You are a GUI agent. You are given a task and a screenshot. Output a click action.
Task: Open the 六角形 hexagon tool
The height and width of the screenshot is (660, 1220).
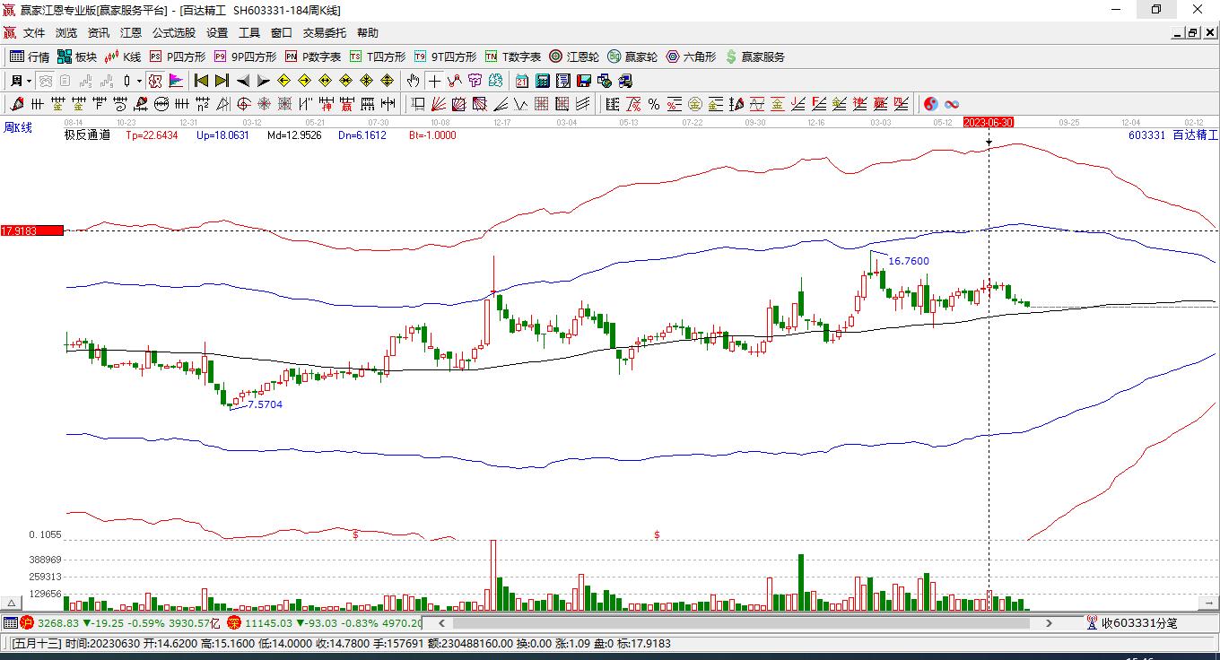pos(691,56)
